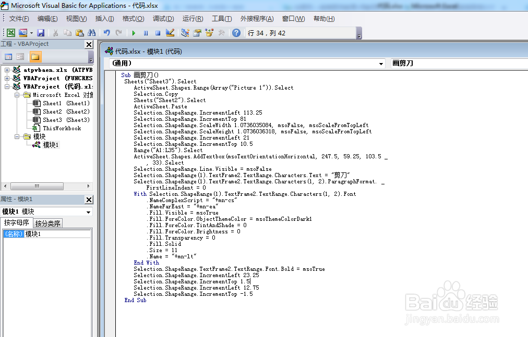Click the 'Range("A1:L35").Select' code line

pos(168,151)
